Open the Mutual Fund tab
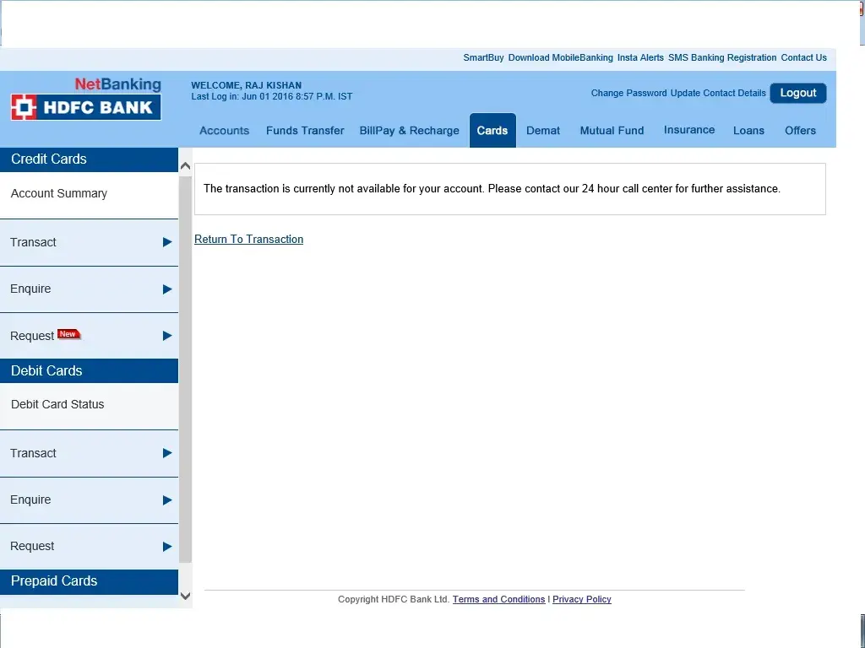865x648 pixels. [612, 131]
